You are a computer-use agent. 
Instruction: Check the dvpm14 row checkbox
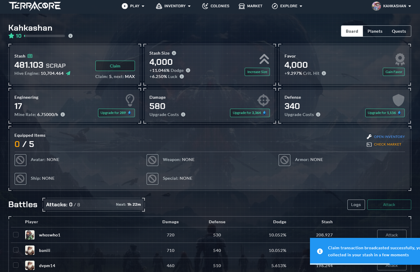click(x=16, y=265)
